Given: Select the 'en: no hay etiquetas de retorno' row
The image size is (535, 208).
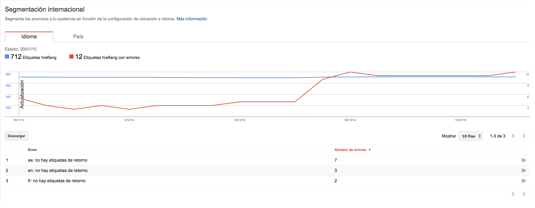Looking at the screenshot, I should tap(58, 171).
